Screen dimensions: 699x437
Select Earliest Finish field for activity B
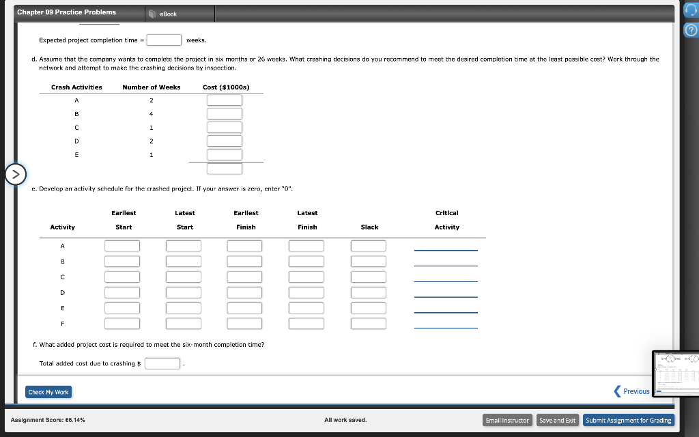244,262
